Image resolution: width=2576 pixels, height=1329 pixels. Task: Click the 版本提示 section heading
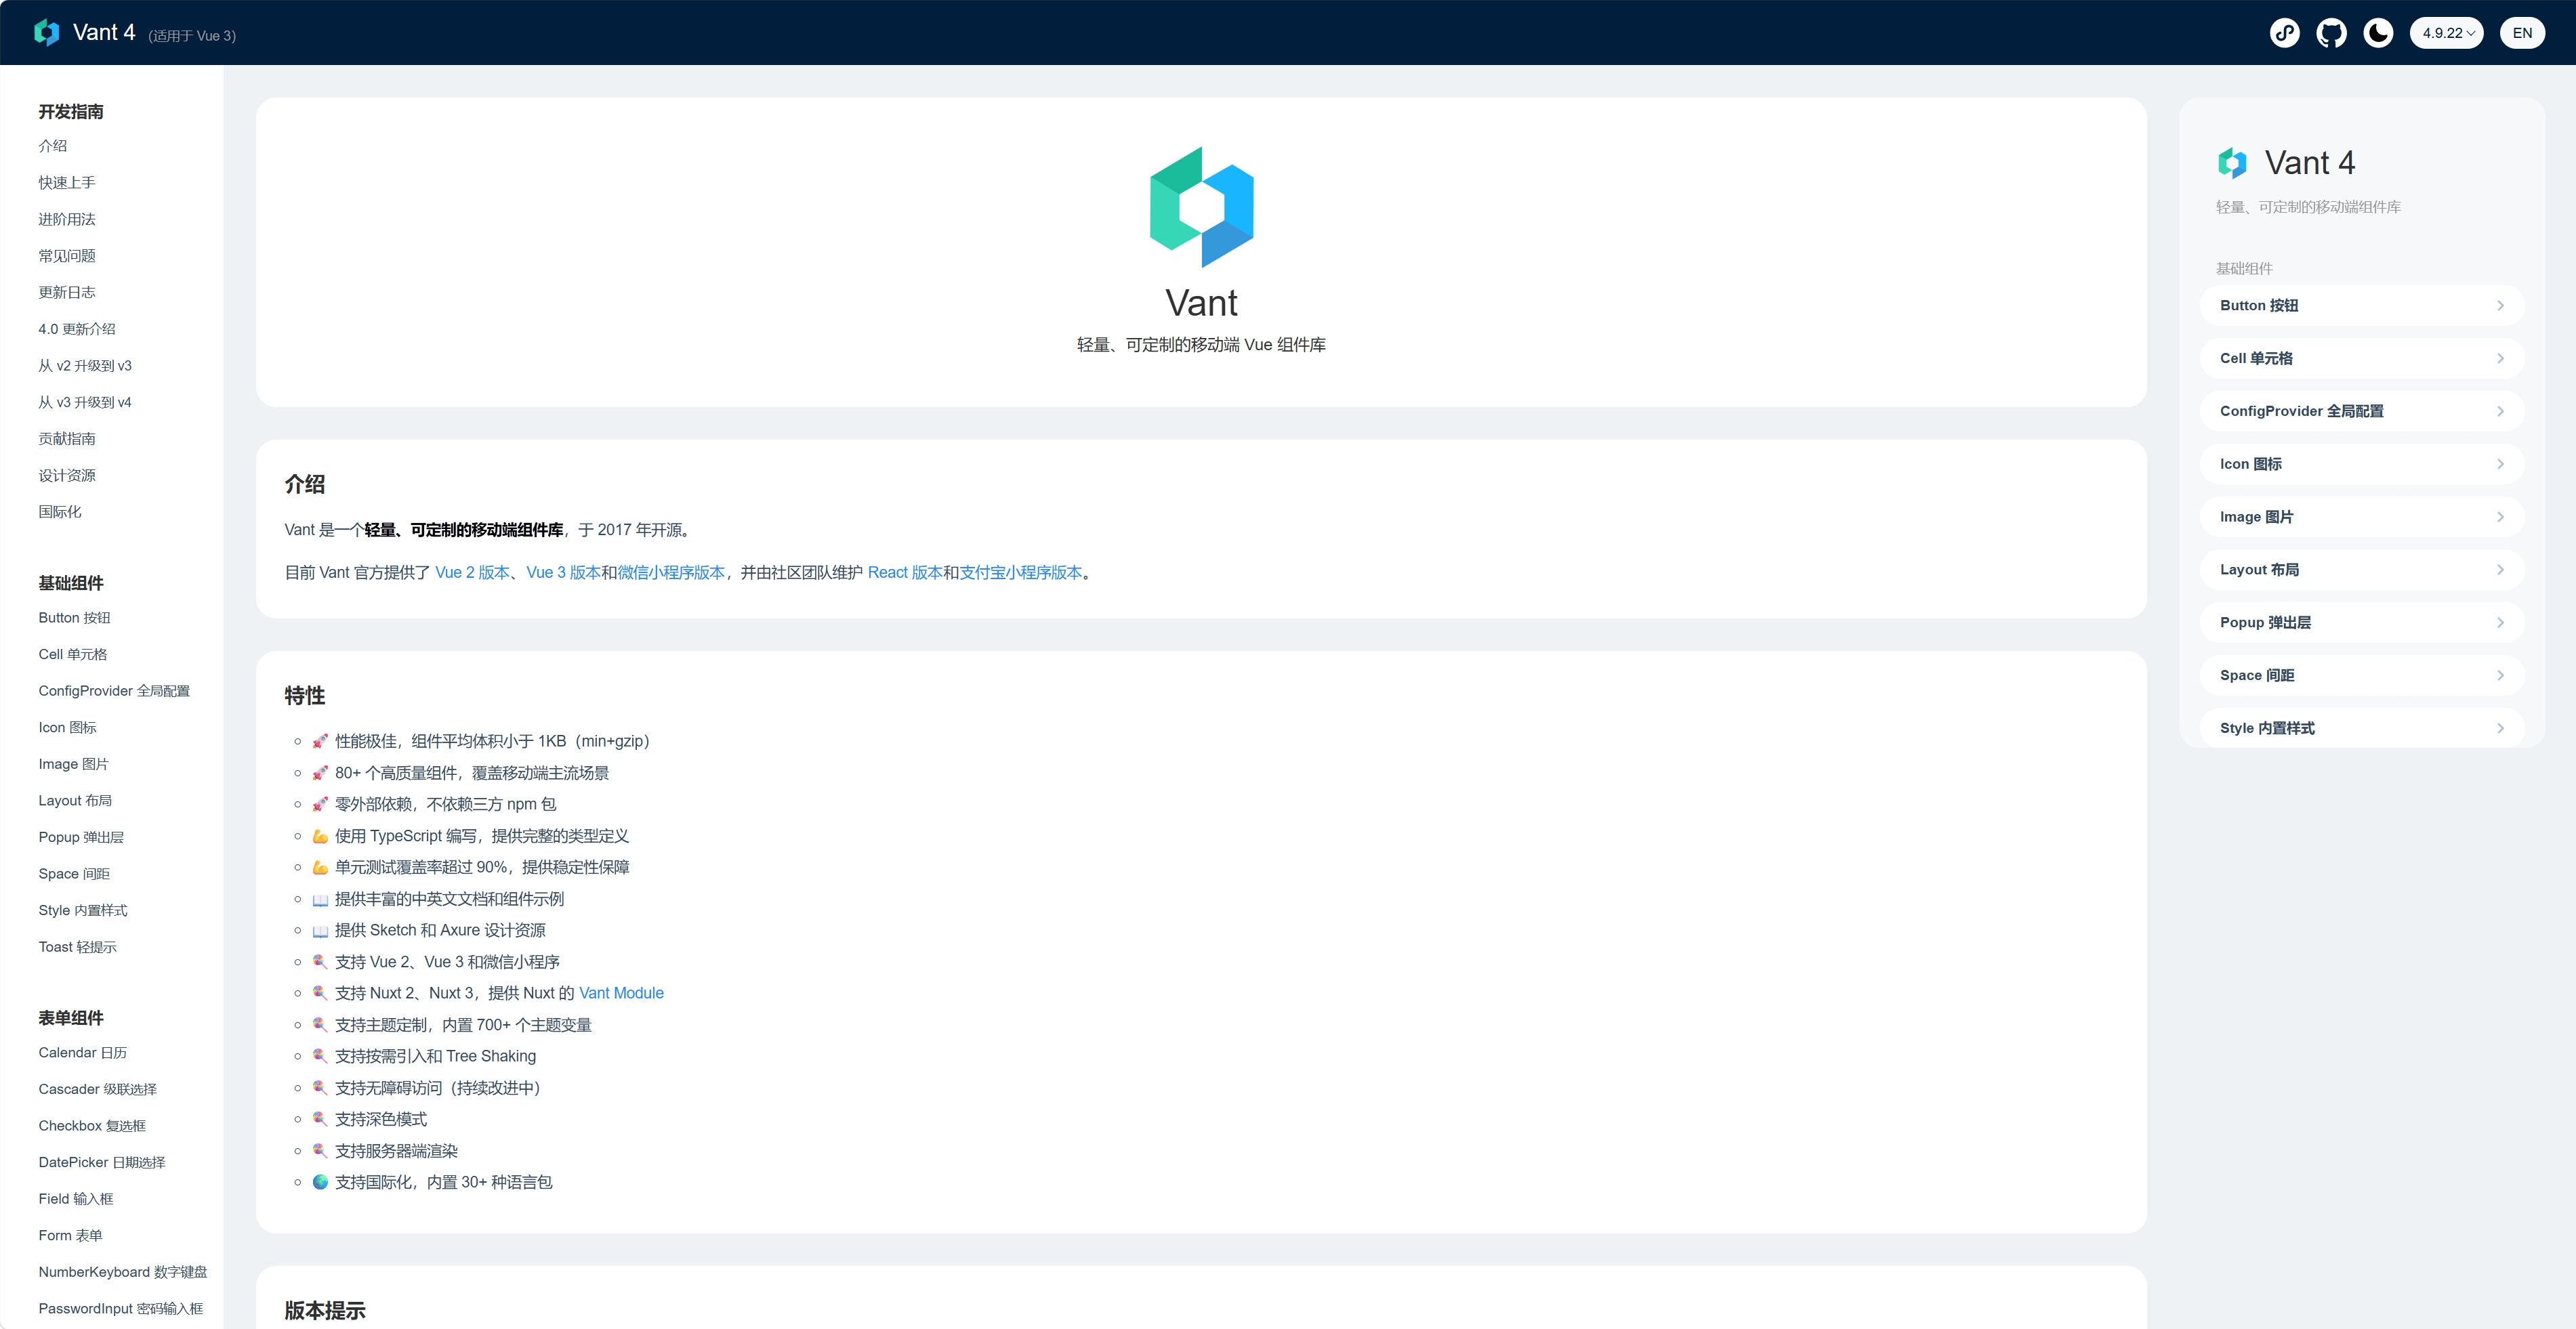pos(325,1311)
